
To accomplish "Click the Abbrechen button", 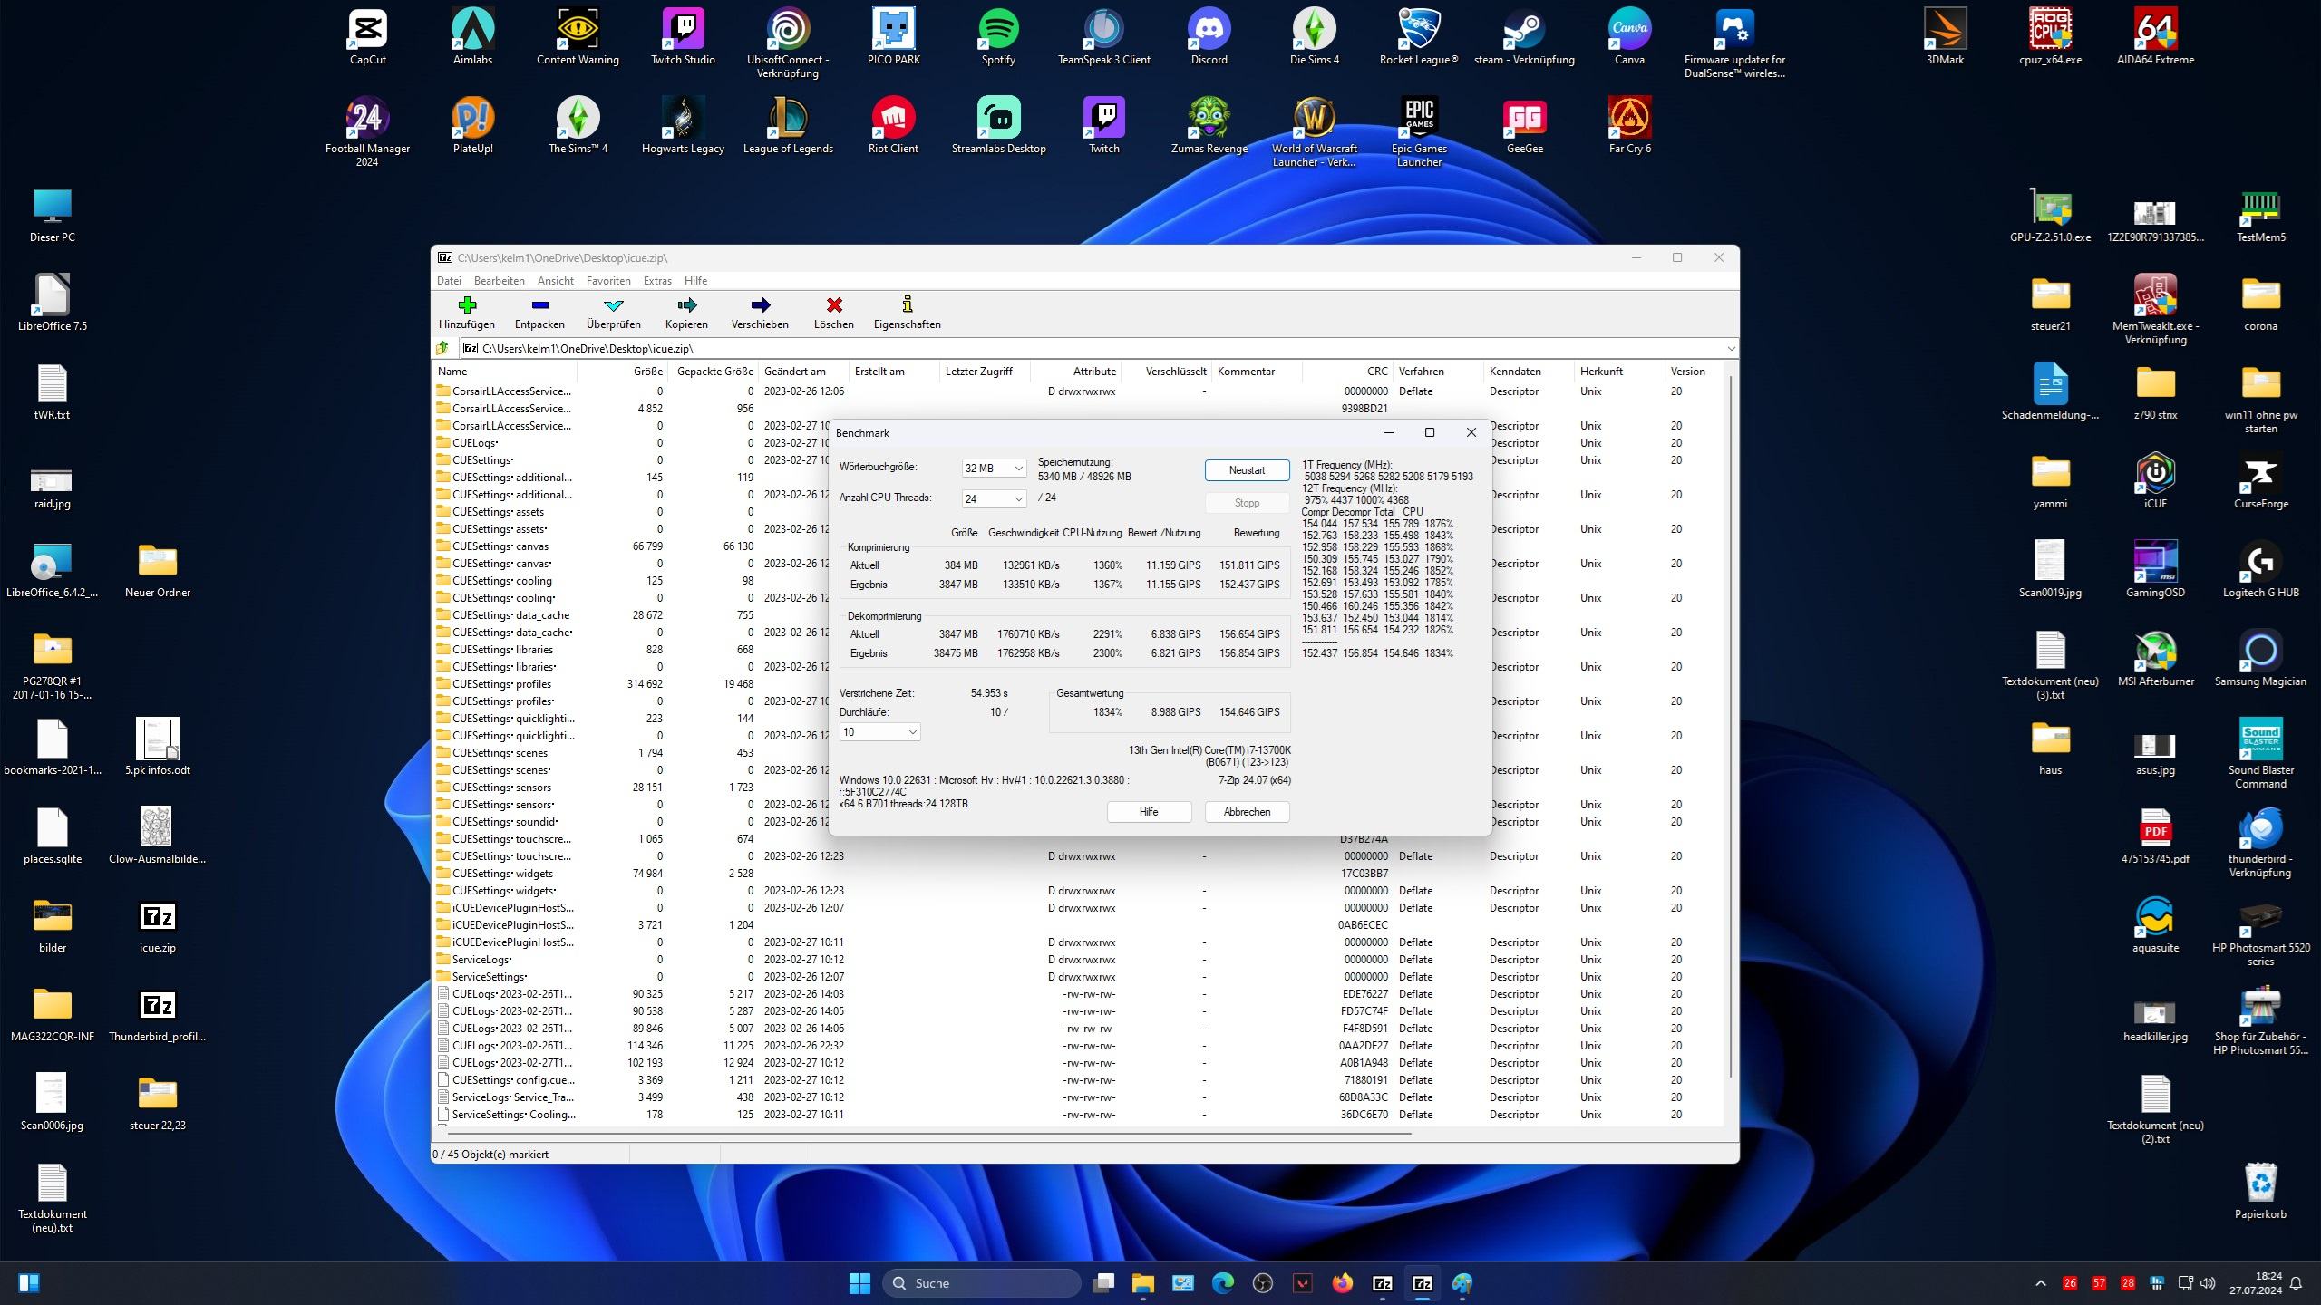I will (x=1247, y=812).
